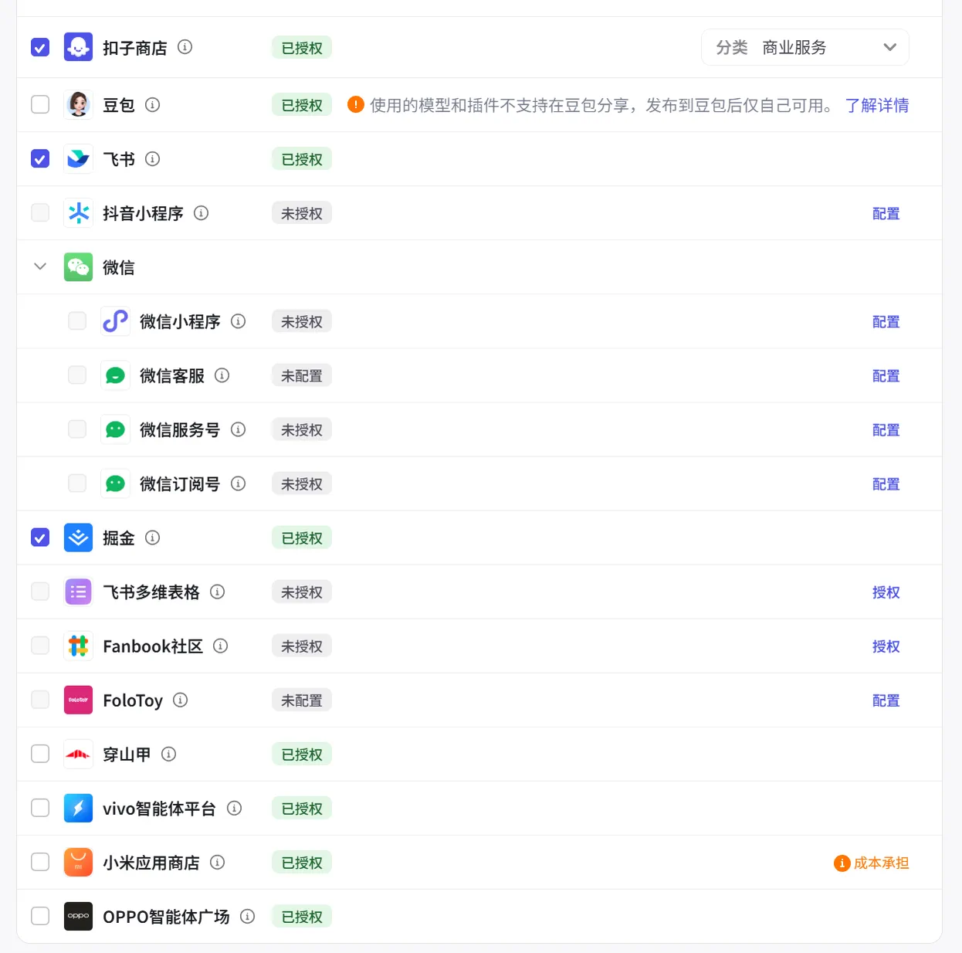Uncheck the 扣子商店 checkbox
962x953 pixels.
40,47
